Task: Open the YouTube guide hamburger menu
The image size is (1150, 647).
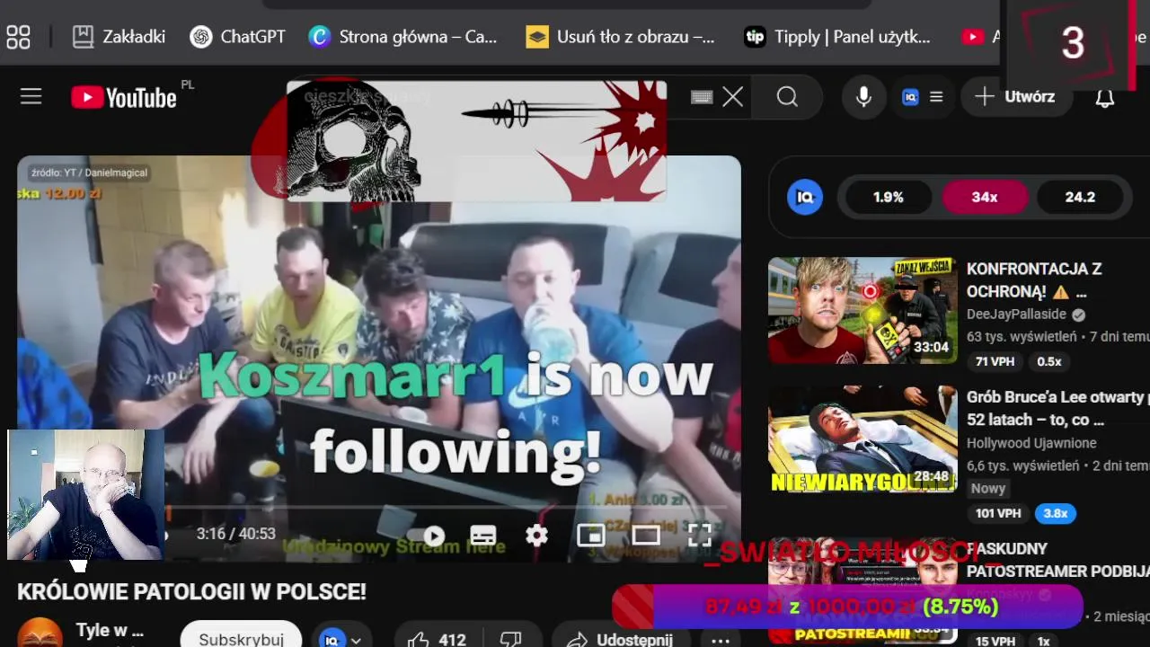Action: pyautogui.click(x=31, y=96)
